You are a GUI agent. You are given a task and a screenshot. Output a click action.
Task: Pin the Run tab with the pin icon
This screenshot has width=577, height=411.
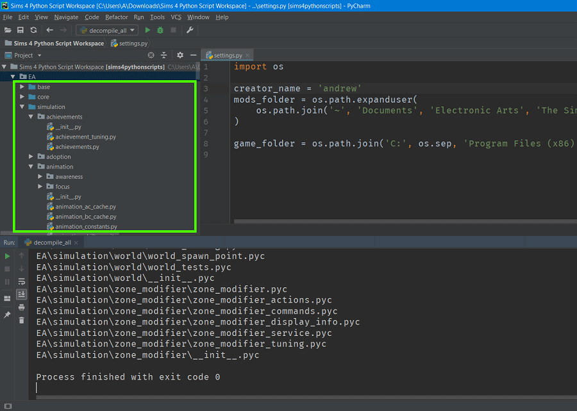tap(8, 315)
